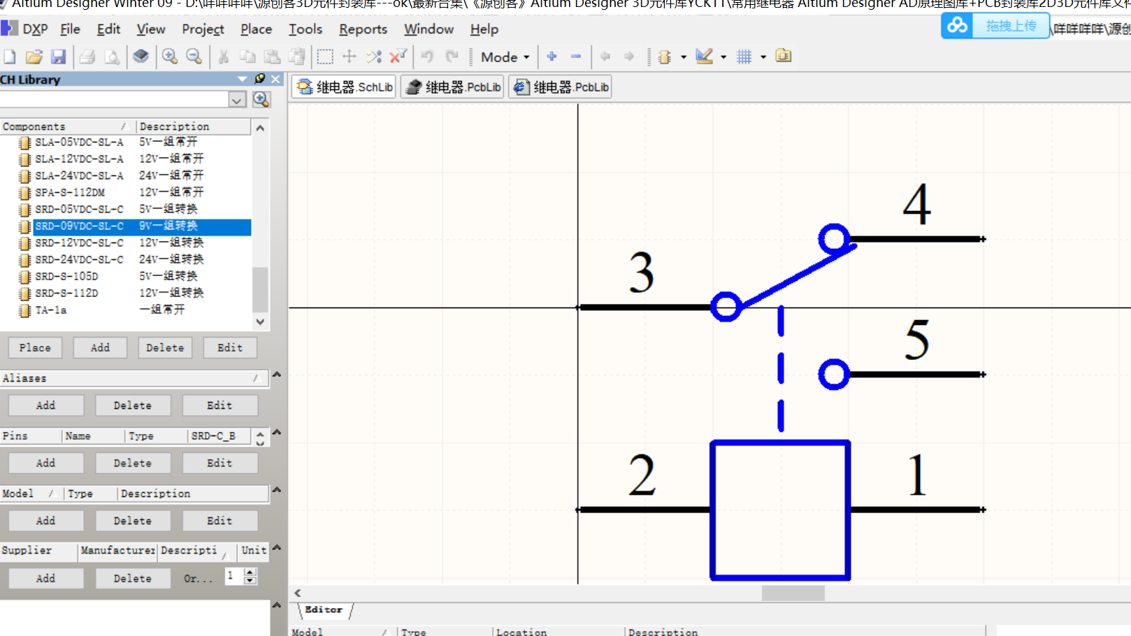The height and width of the screenshot is (636, 1131).
Task: Save the library with the floppy icon
Action: click(59, 57)
